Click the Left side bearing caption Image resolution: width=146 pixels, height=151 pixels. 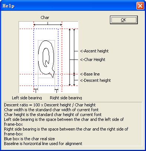click(x=27, y=98)
